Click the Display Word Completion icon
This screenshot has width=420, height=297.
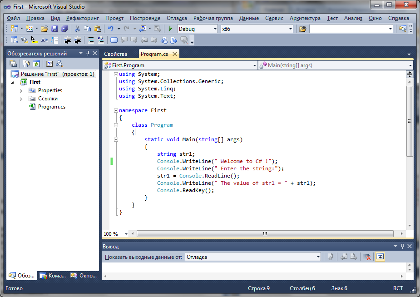click(44, 40)
